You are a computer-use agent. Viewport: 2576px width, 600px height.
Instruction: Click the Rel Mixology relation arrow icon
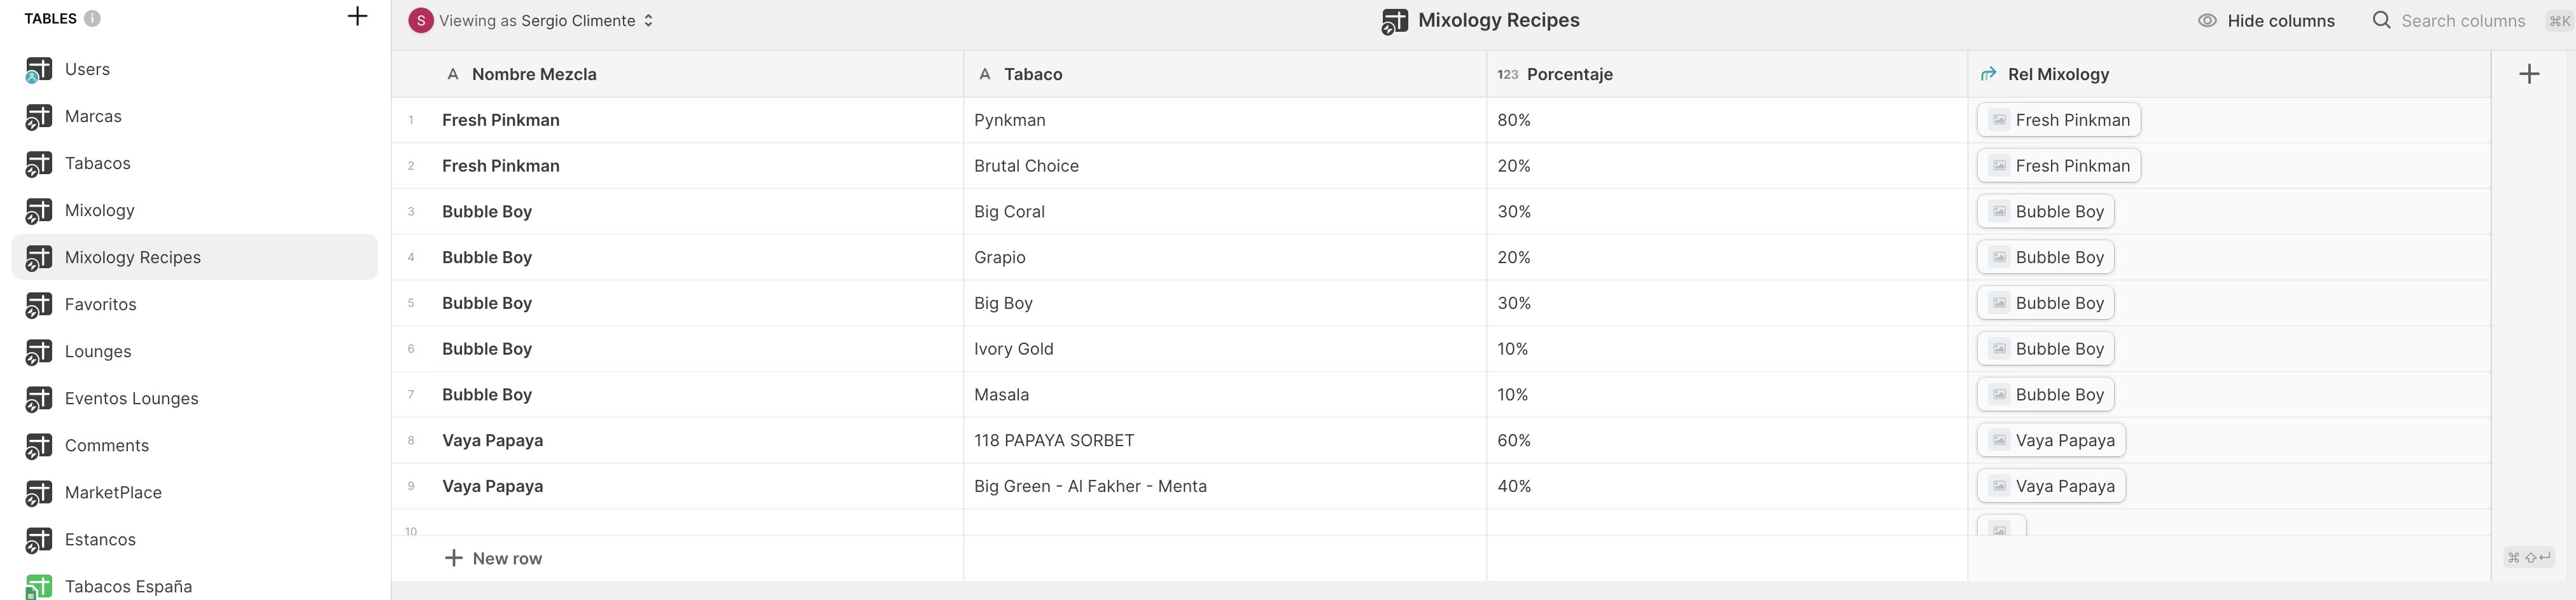tap(1988, 74)
